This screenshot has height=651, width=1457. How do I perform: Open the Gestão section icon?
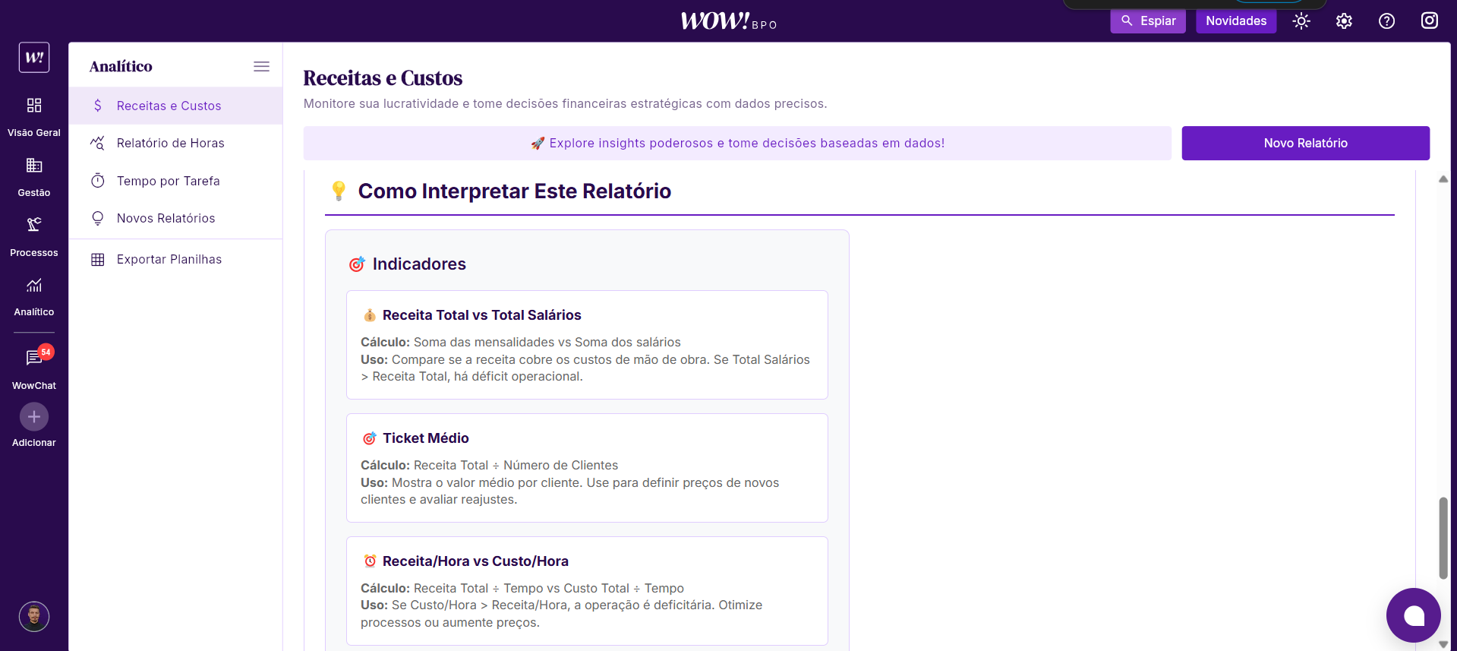(34, 166)
